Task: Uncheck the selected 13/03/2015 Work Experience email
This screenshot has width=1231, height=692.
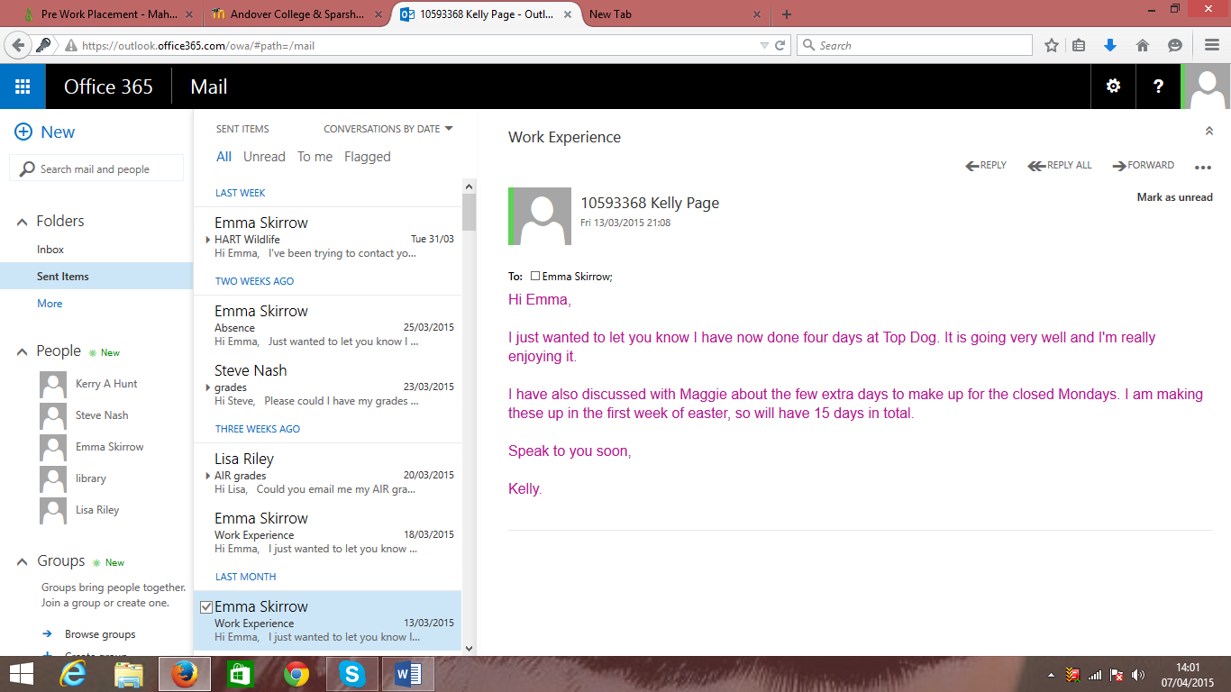Action: 205,607
